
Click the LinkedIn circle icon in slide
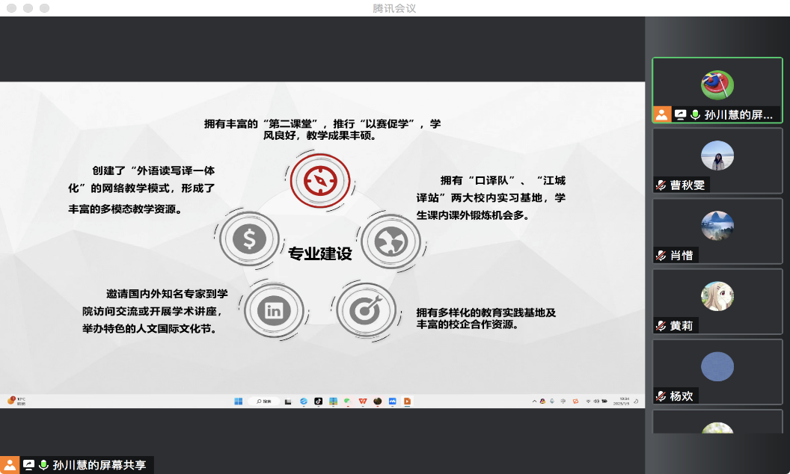(x=273, y=310)
